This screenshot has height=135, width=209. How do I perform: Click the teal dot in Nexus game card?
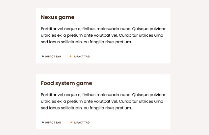pos(43,56)
